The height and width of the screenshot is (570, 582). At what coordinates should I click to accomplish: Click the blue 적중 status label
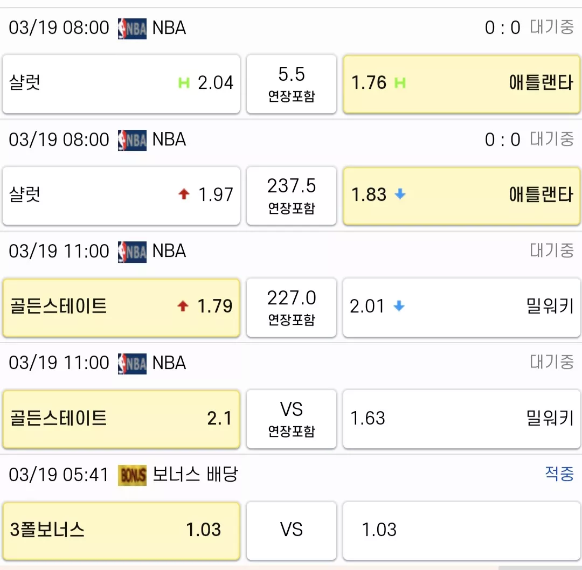point(559,474)
